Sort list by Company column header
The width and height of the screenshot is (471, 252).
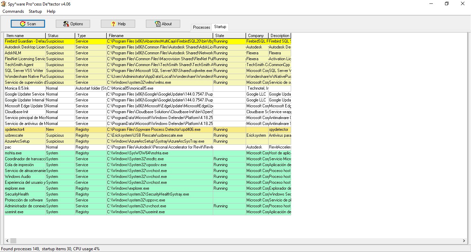(256, 35)
